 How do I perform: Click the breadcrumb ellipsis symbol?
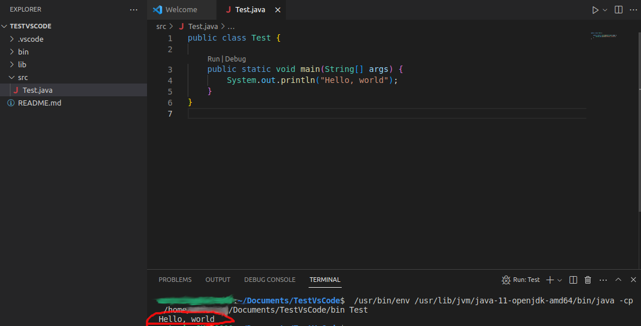point(231,27)
